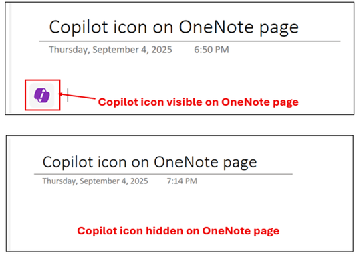Screen dimensions: 361x255
Task: Select the 7:14 PM timestamp
Action: pyautogui.click(x=182, y=181)
